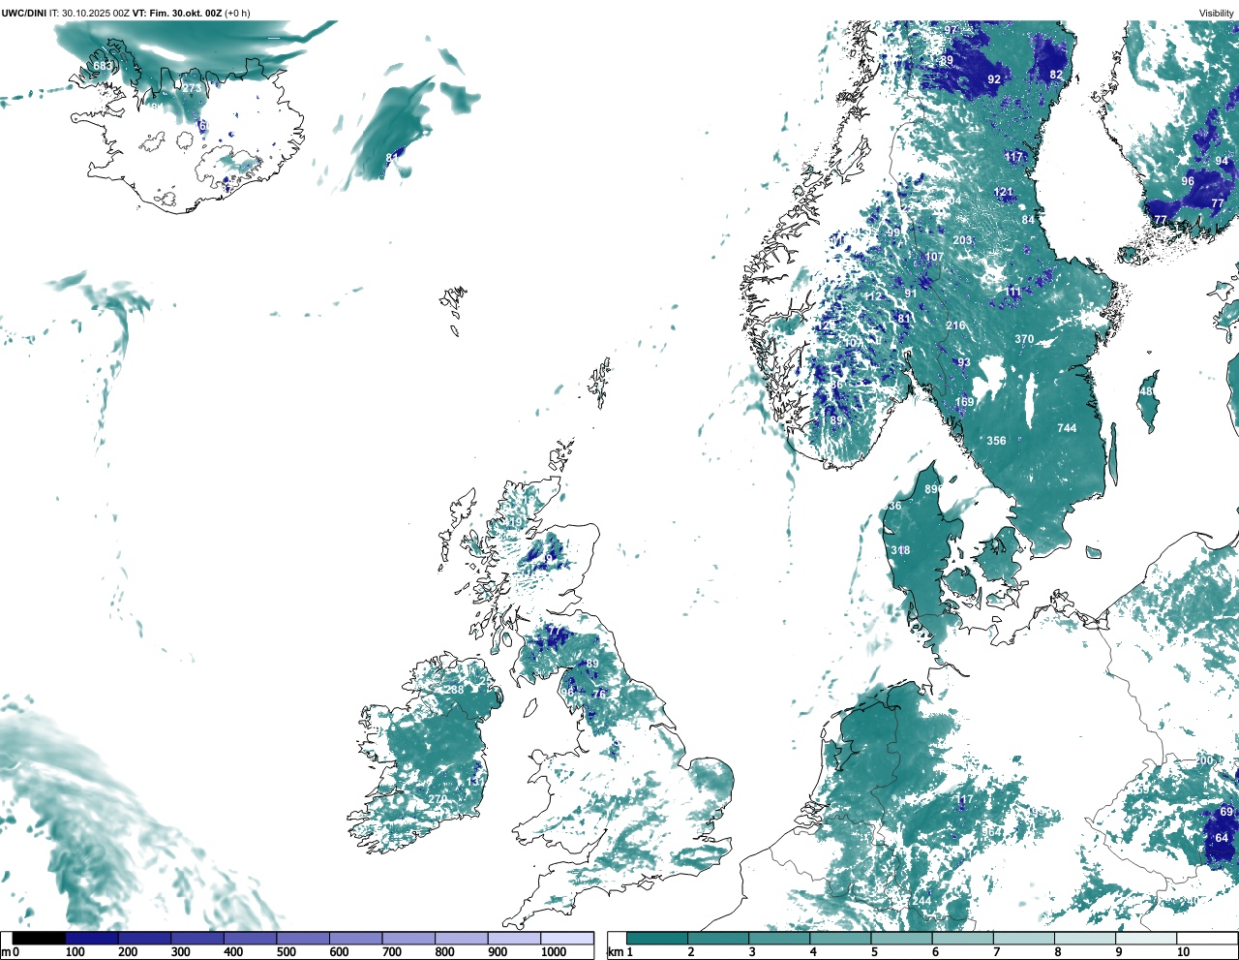The image size is (1239, 960).
Task: Click the 5–6 km teal legend swatch
Action: pyautogui.click(x=902, y=938)
